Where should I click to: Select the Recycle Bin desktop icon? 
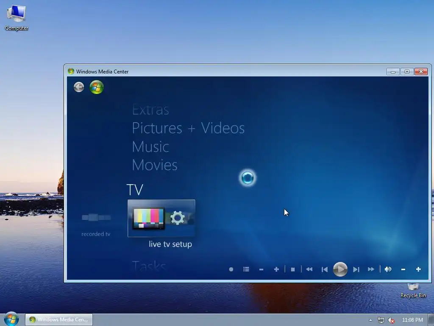tap(413, 290)
